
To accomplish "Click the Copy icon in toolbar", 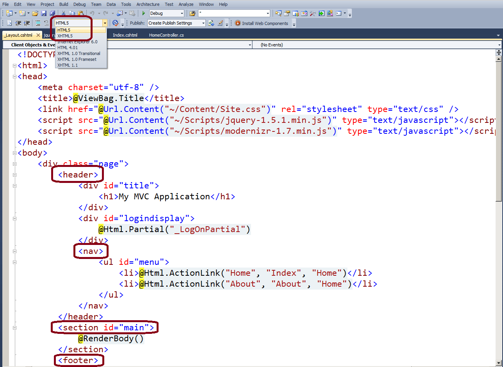I will pyautogui.click(x=72, y=13).
